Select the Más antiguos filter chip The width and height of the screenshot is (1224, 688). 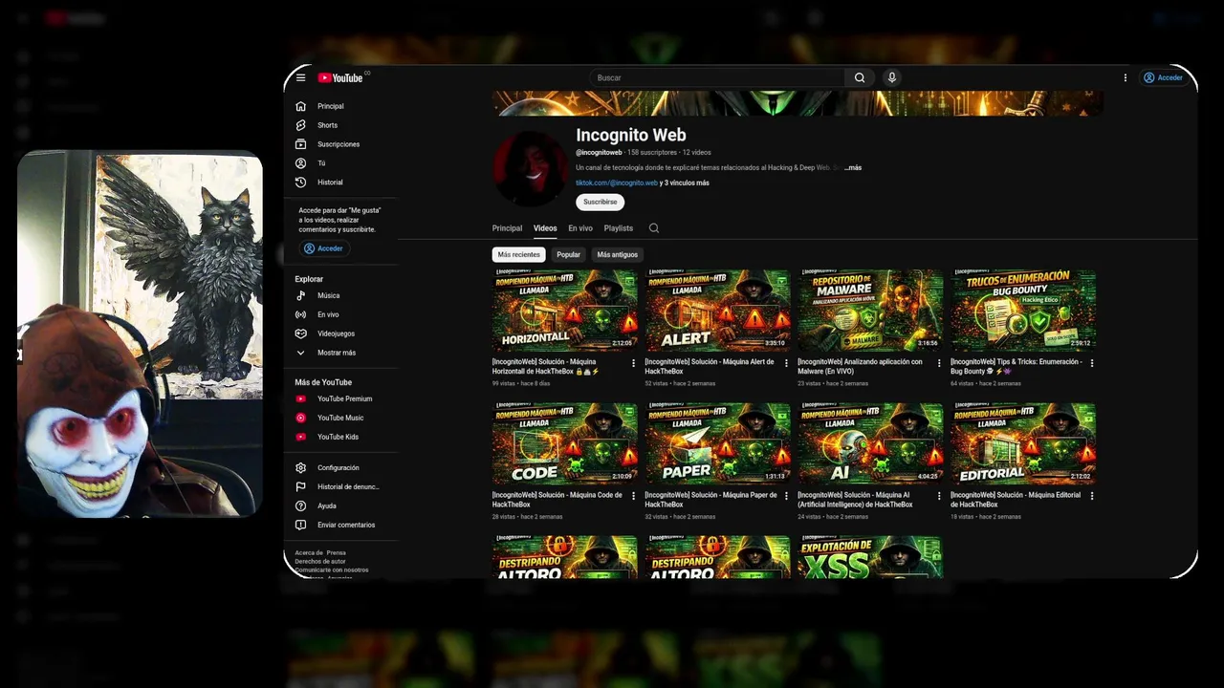(617, 254)
